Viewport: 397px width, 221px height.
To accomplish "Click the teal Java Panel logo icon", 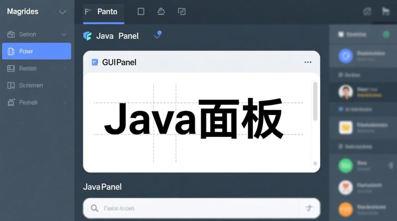I will 87,36.
